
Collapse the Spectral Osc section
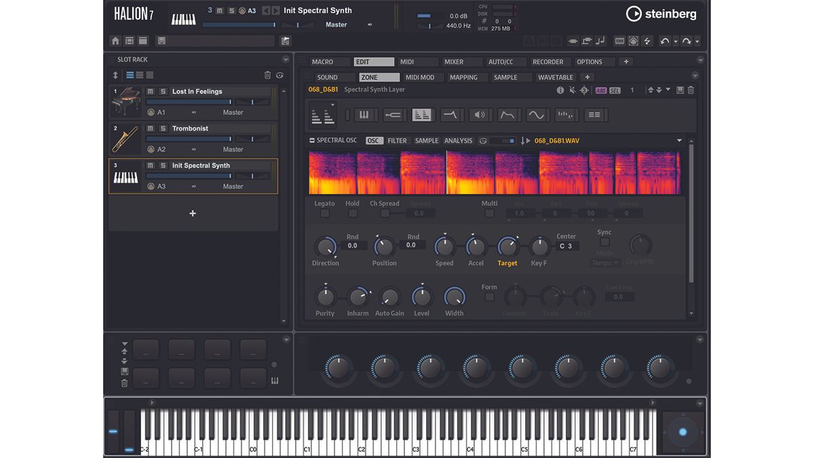[312, 141]
